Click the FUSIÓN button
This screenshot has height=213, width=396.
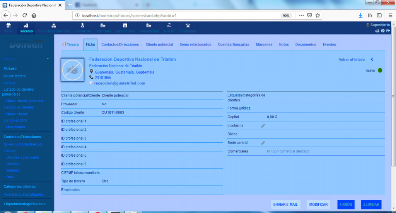346,205
